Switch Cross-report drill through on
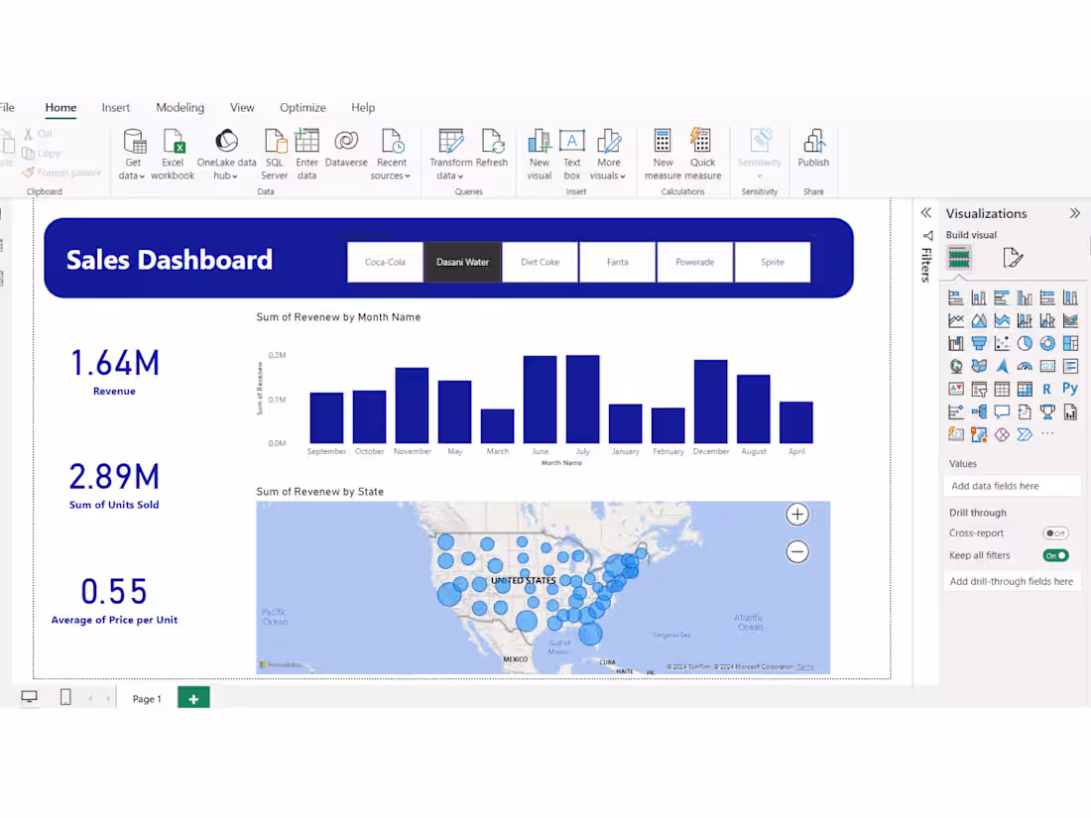1091x818 pixels. tap(1055, 532)
